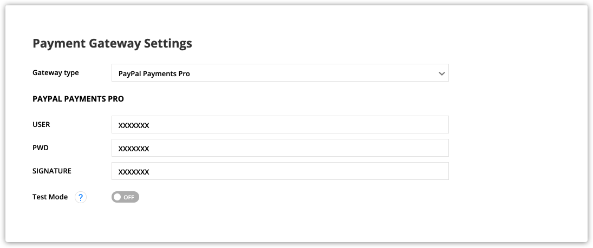Click the USER field label
The image size is (593, 248).
click(x=41, y=125)
